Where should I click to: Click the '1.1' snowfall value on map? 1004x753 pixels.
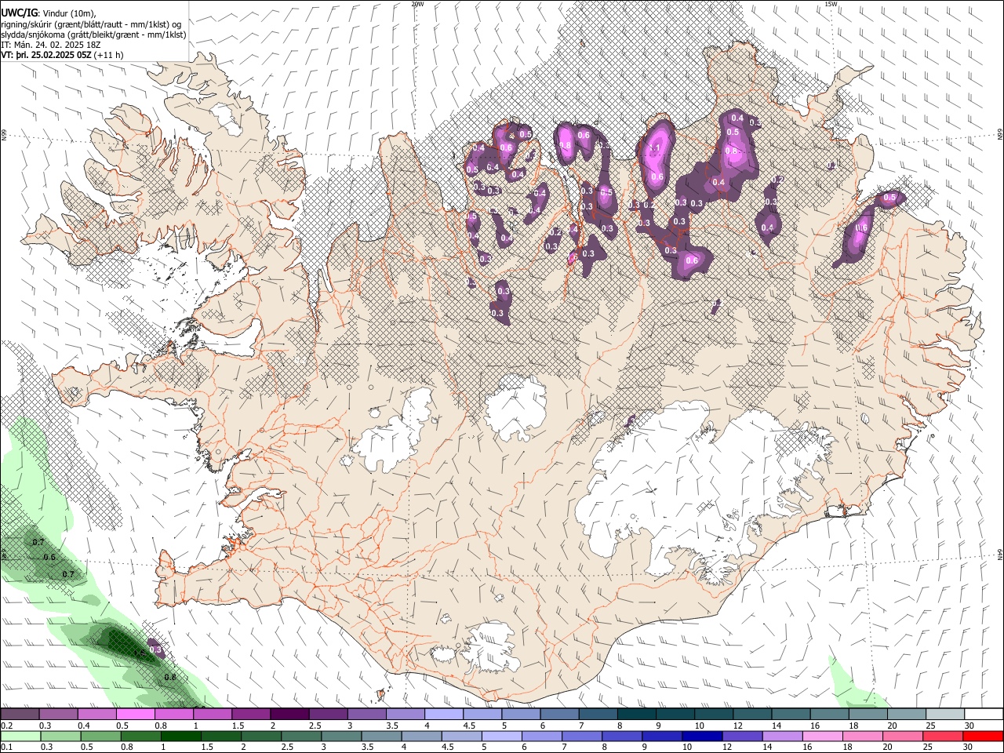point(653,147)
